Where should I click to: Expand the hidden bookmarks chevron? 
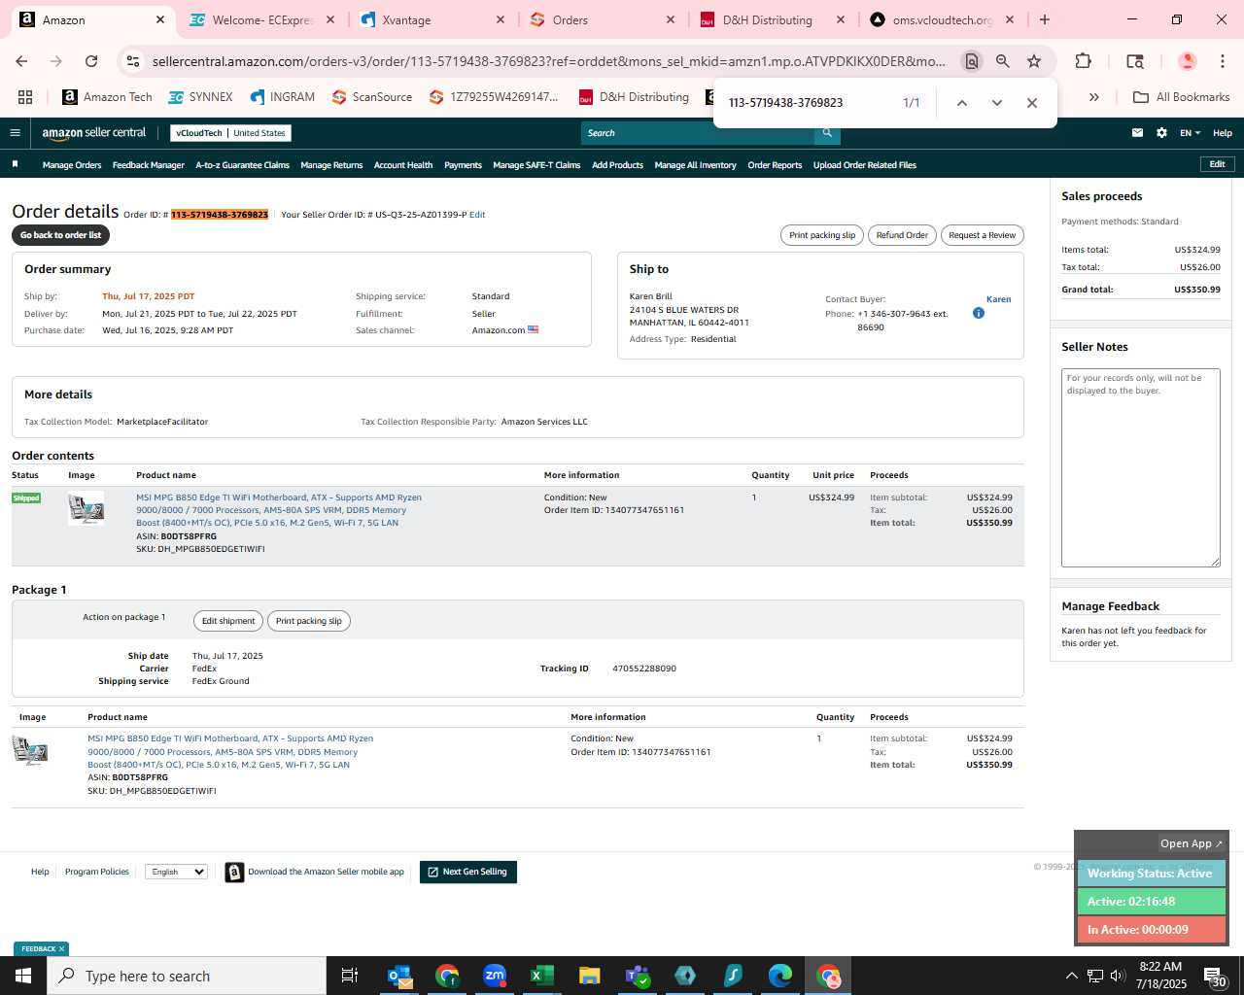(1094, 97)
